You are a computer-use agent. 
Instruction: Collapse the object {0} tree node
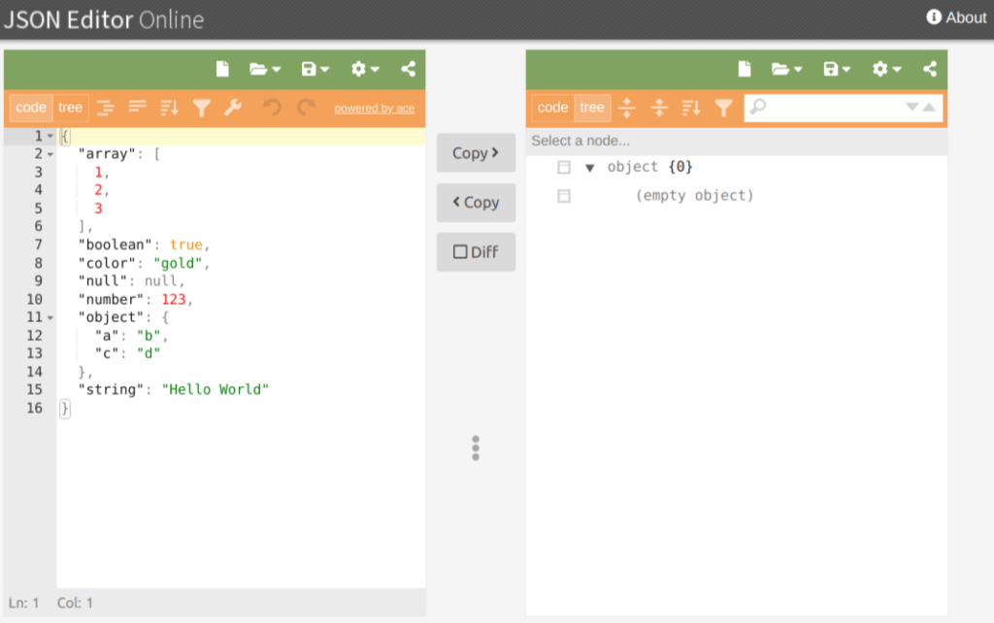[591, 166]
